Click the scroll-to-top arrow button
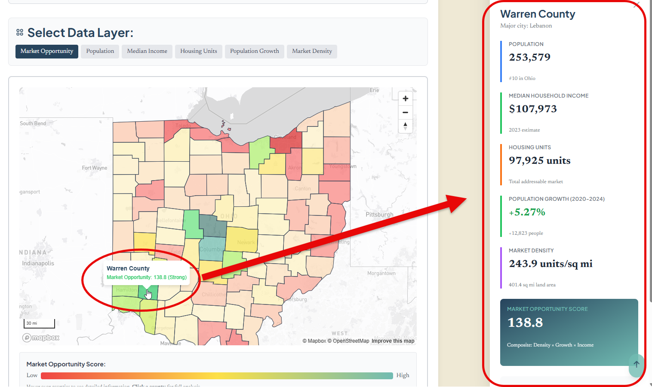The width and height of the screenshot is (652, 387). (x=637, y=364)
